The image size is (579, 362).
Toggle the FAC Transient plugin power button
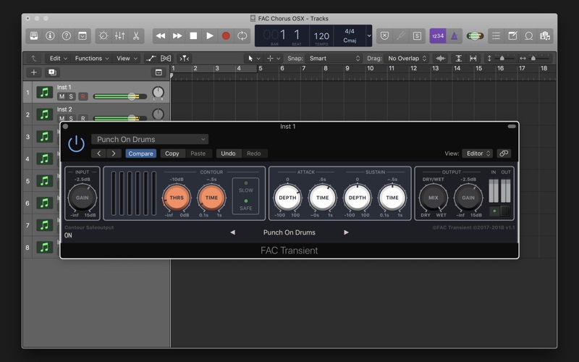(77, 143)
